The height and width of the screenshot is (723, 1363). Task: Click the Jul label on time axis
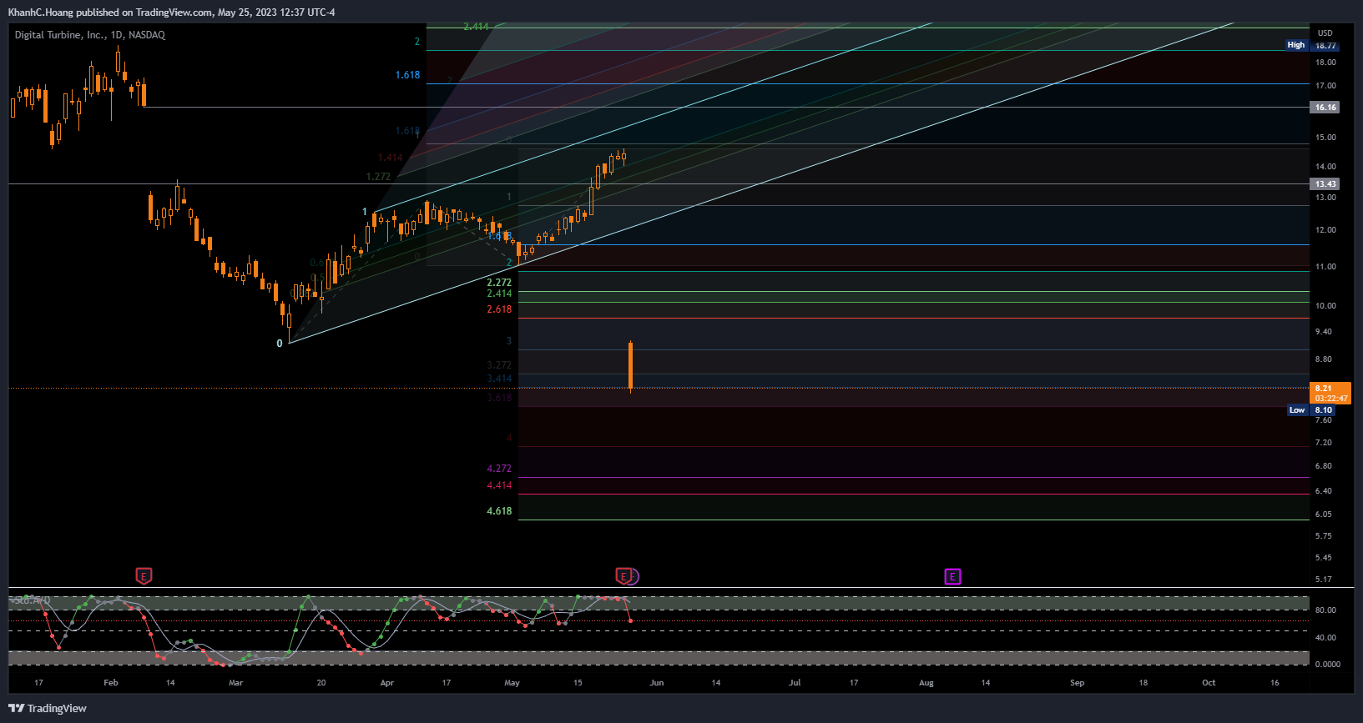click(795, 682)
